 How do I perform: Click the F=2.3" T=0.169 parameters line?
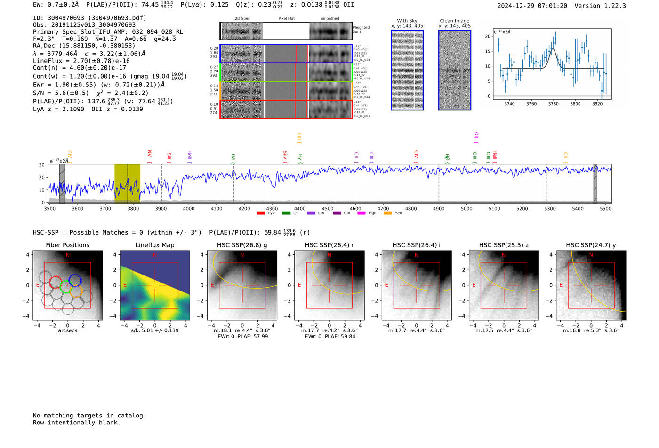104,39
